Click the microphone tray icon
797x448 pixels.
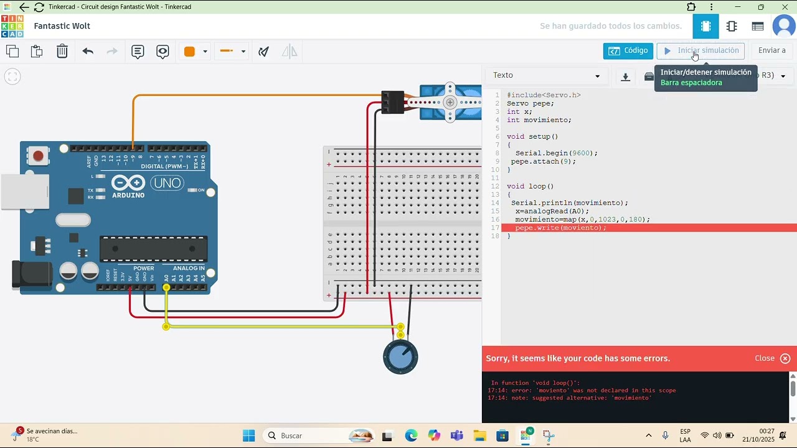[x=665, y=436]
